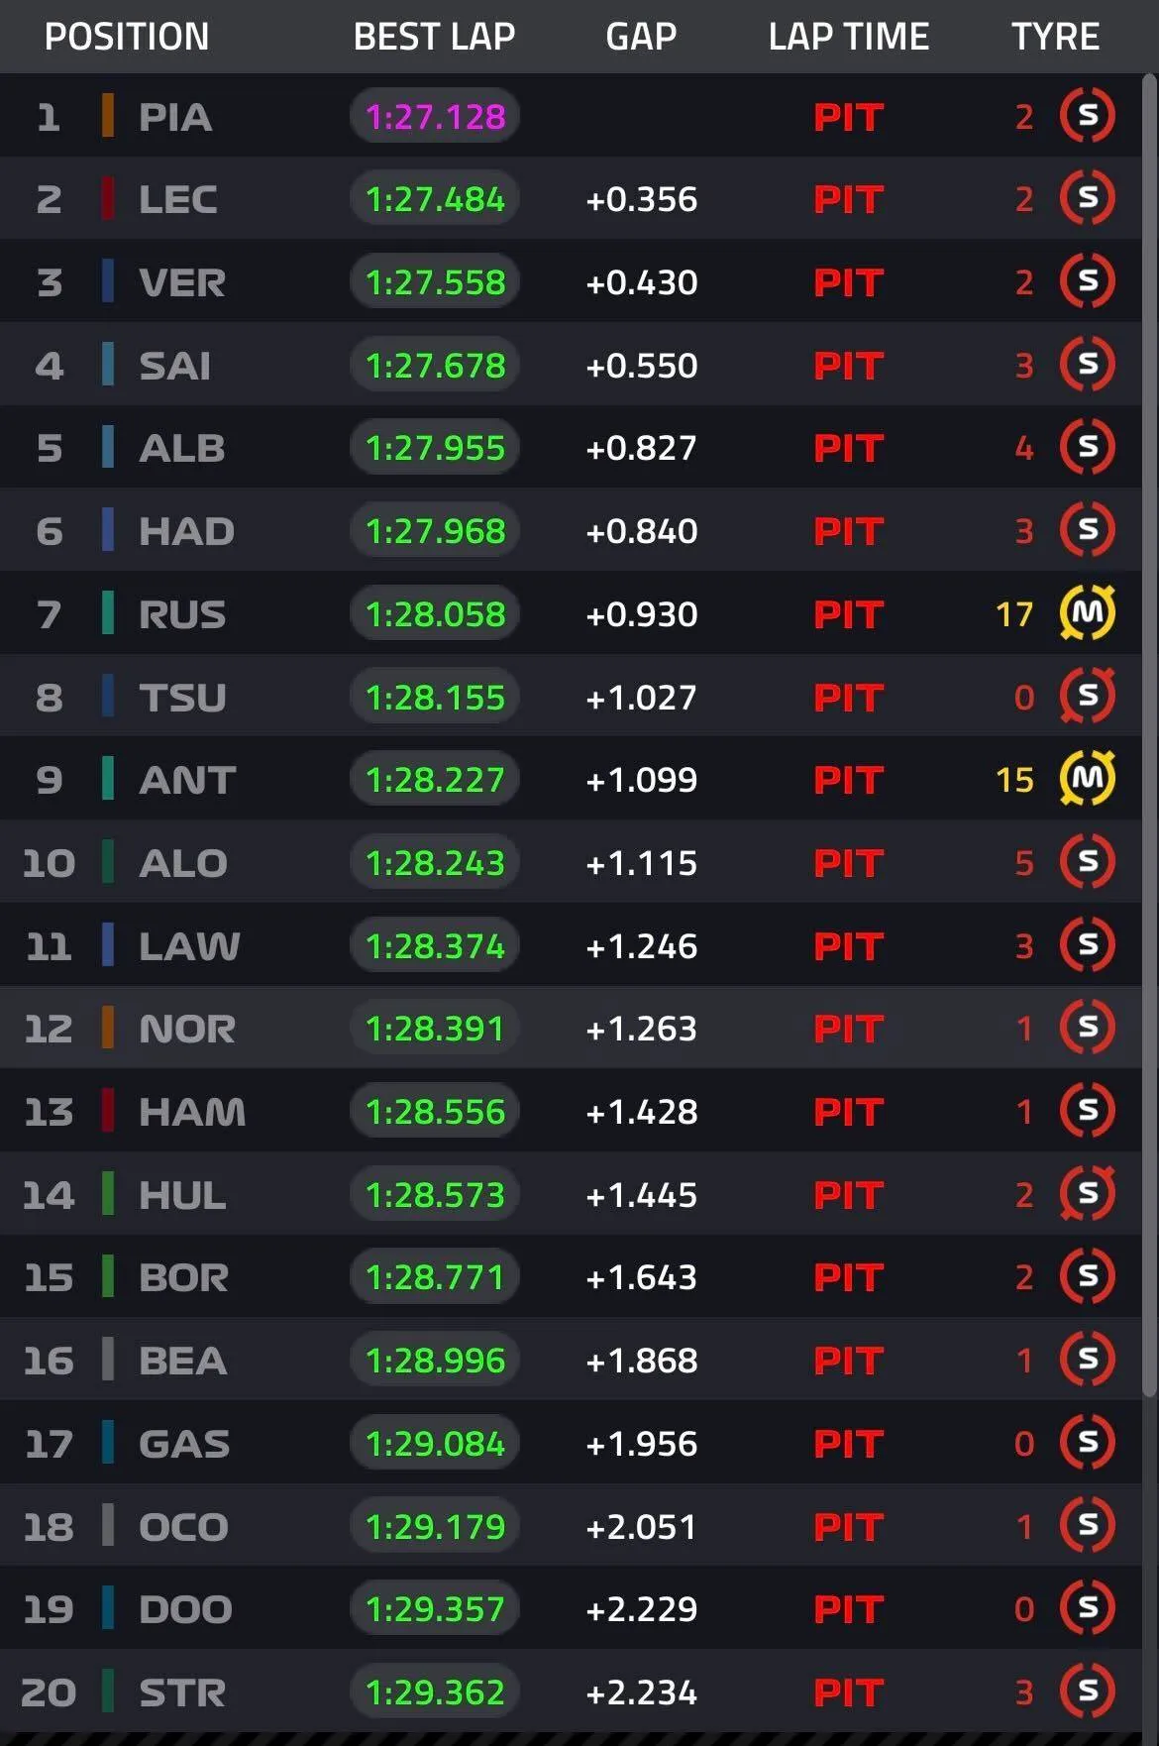Click the GAP column header
The image size is (1159, 1746).
[x=641, y=37]
